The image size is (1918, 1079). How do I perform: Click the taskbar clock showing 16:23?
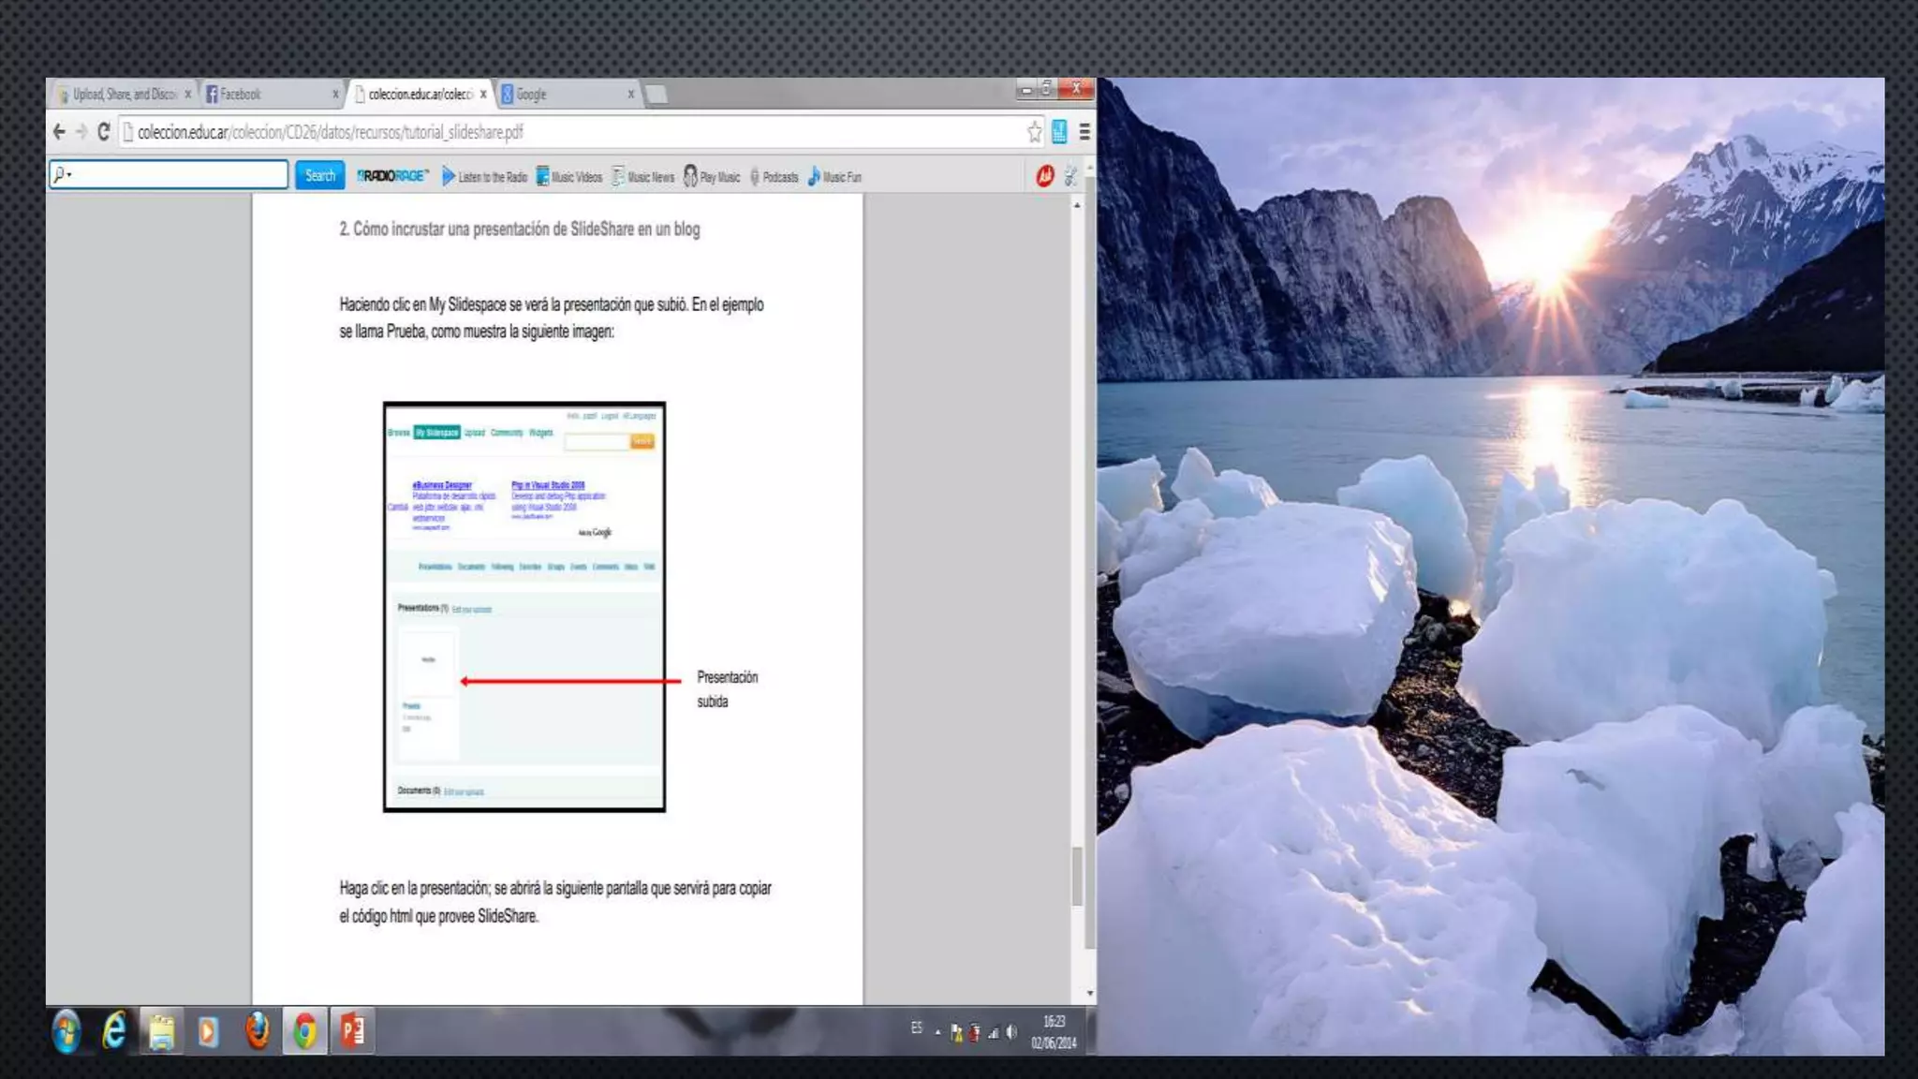click(1055, 1032)
